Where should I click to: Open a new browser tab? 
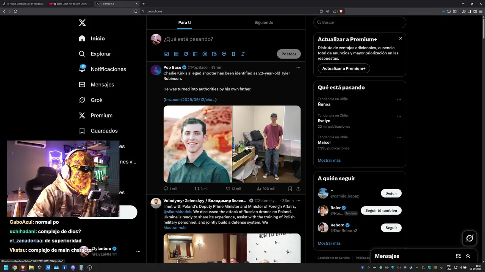143,4
